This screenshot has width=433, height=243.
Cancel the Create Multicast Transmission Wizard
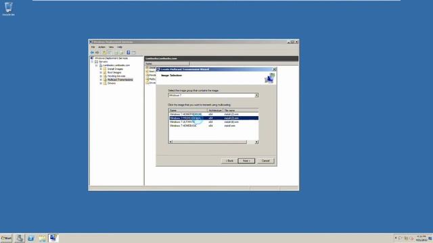pyautogui.click(x=265, y=161)
